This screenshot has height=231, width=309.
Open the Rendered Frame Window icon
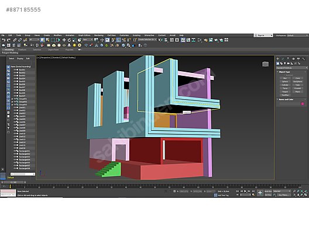(211, 40)
